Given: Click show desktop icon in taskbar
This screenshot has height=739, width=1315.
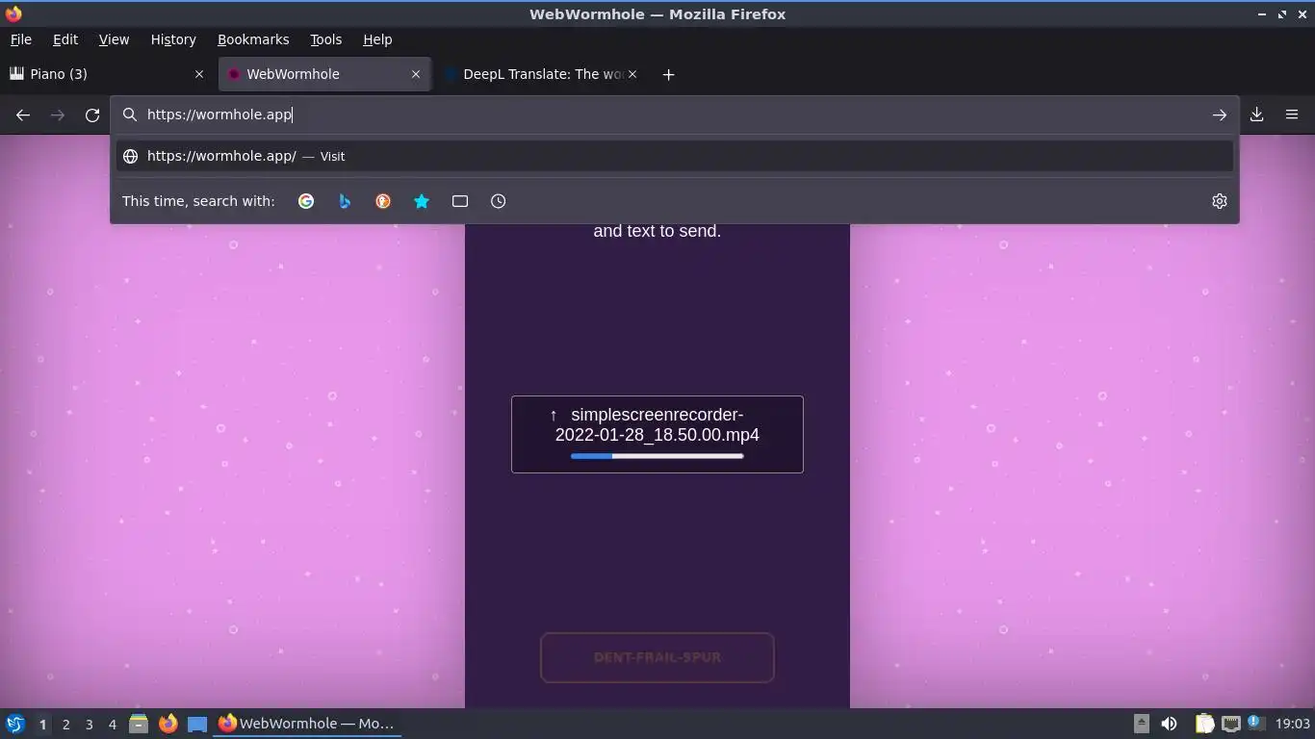Looking at the screenshot, I should pos(196,724).
